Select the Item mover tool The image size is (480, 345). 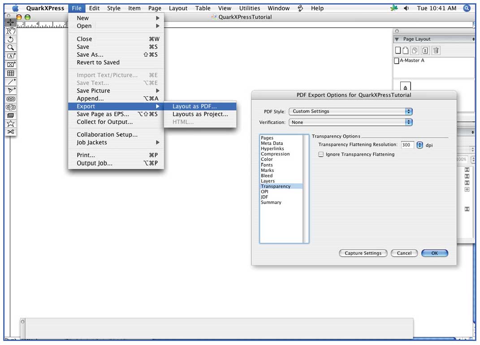(x=10, y=22)
